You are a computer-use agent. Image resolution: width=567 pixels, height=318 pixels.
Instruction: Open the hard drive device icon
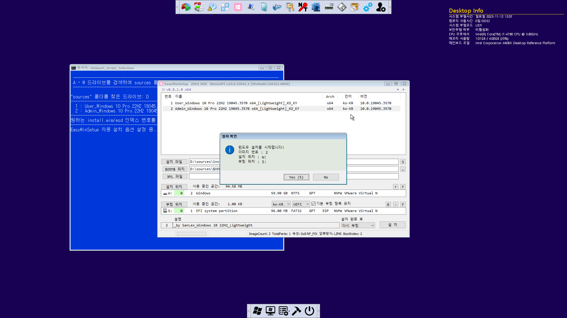(x=329, y=7)
